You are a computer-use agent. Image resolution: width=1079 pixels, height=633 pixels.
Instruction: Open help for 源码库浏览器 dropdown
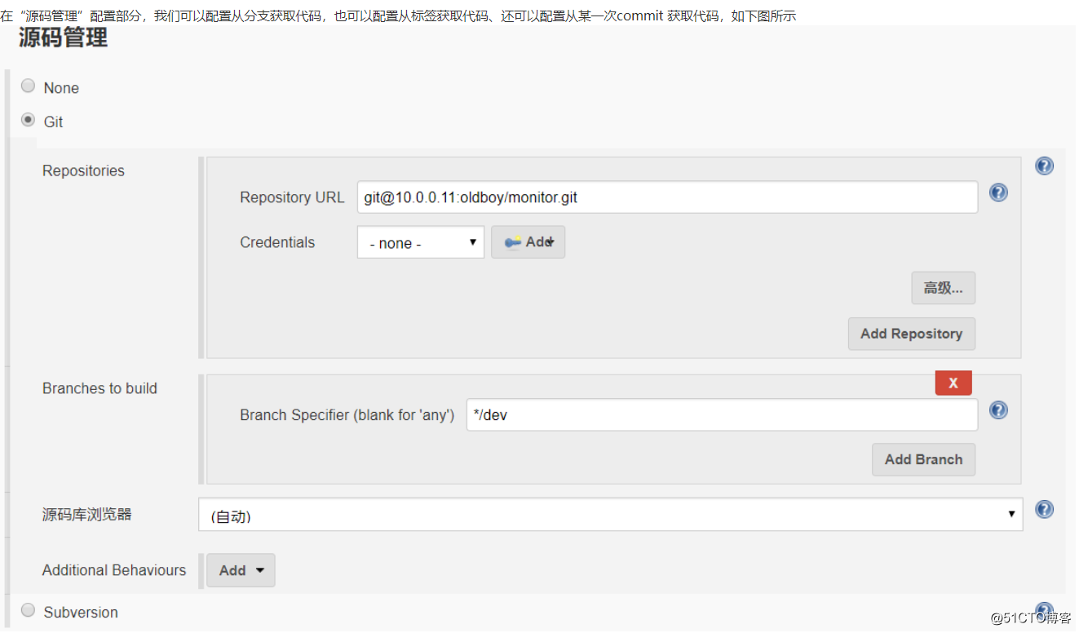tap(1044, 509)
